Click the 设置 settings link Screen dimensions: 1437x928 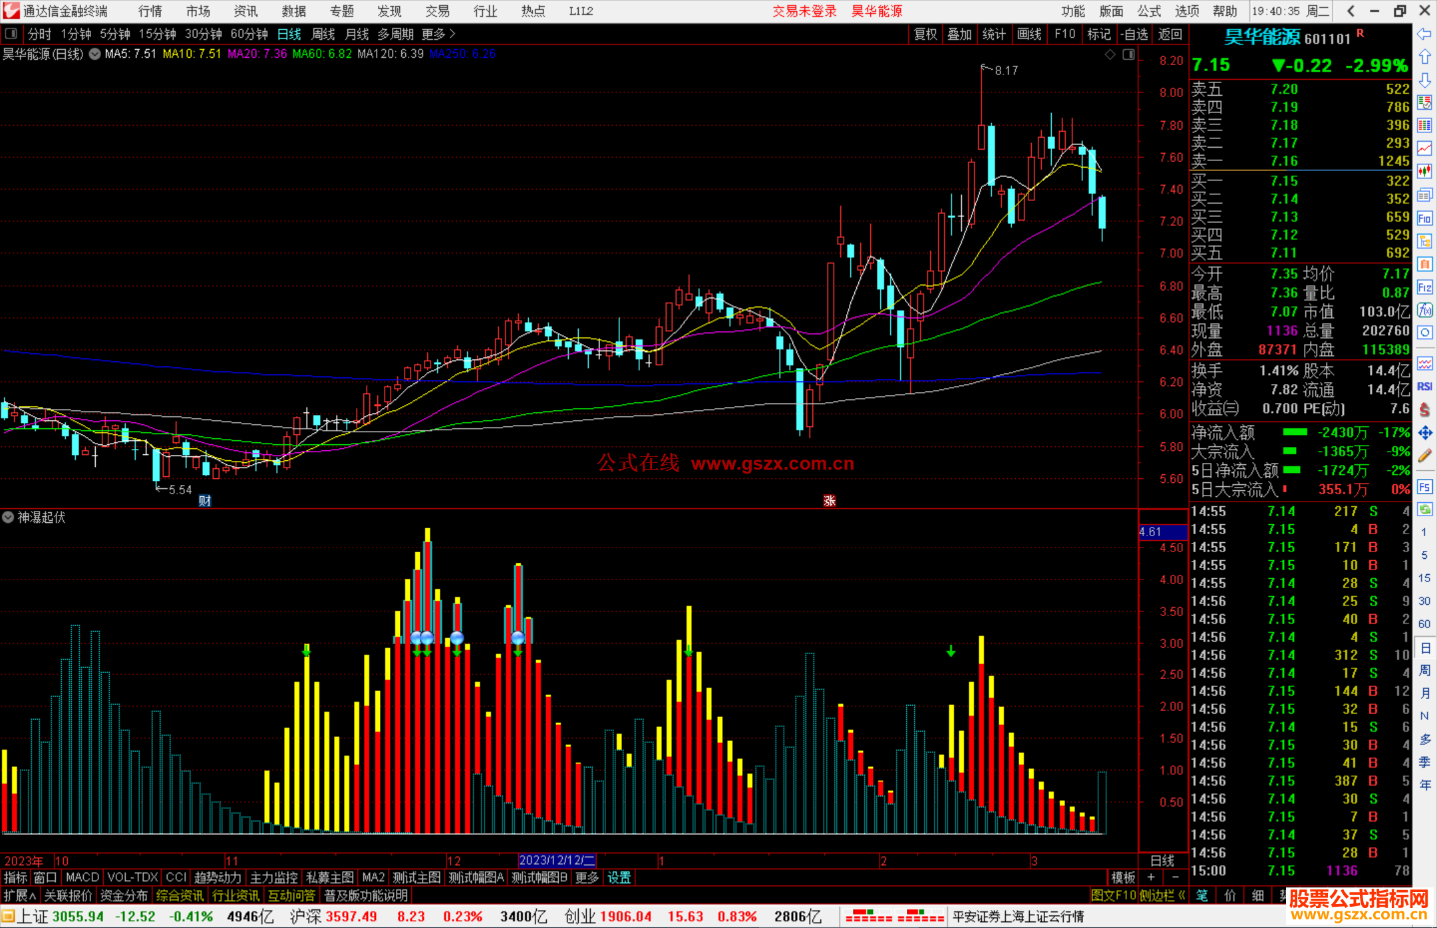pos(619,877)
